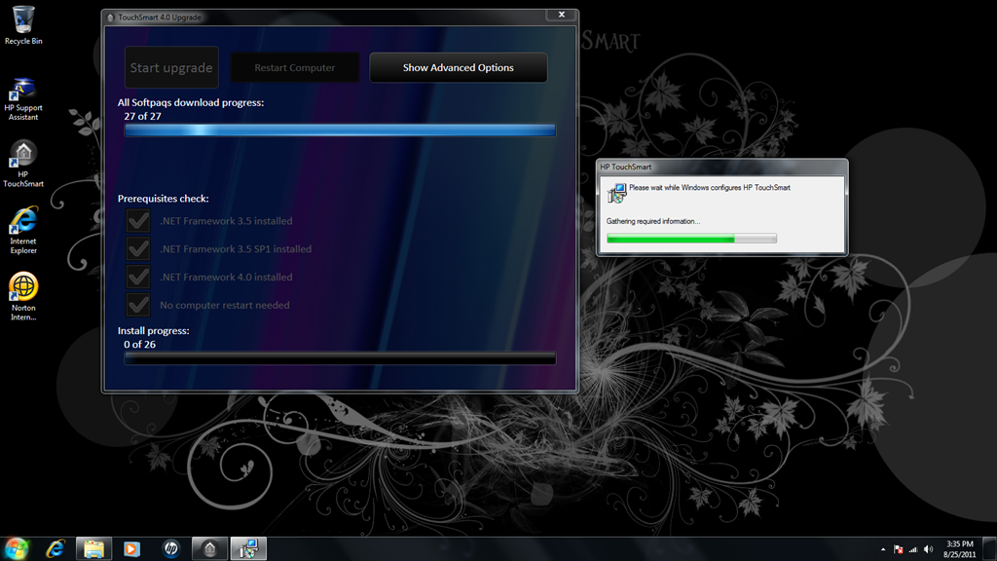Screen dimensions: 997x561
Task: Click the "Install progress:" label
Action: (x=153, y=331)
